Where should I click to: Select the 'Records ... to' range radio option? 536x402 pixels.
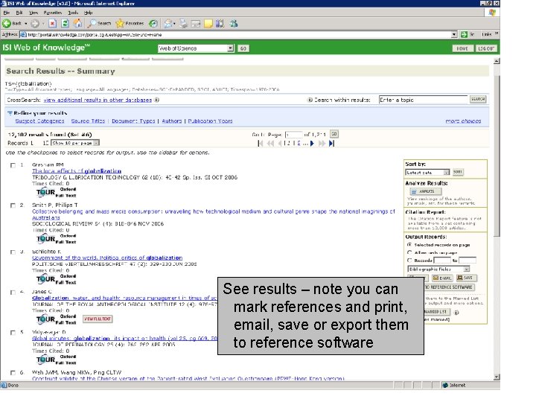click(x=409, y=260)
